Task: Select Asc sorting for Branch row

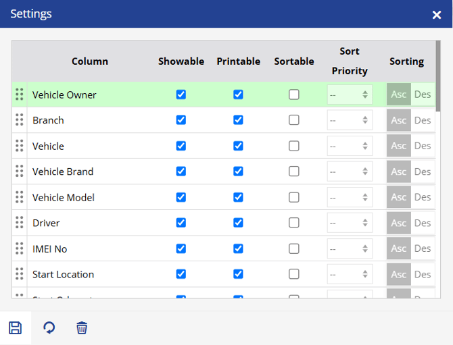Action: (398, 120)
